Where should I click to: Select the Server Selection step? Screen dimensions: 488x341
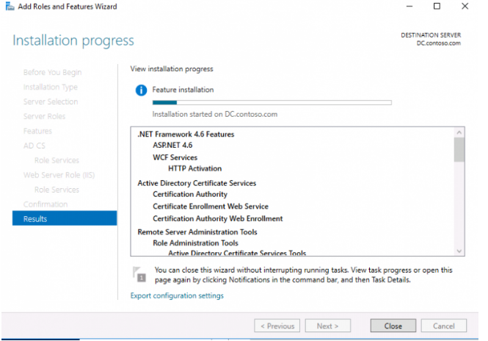(x=51, y=101)
